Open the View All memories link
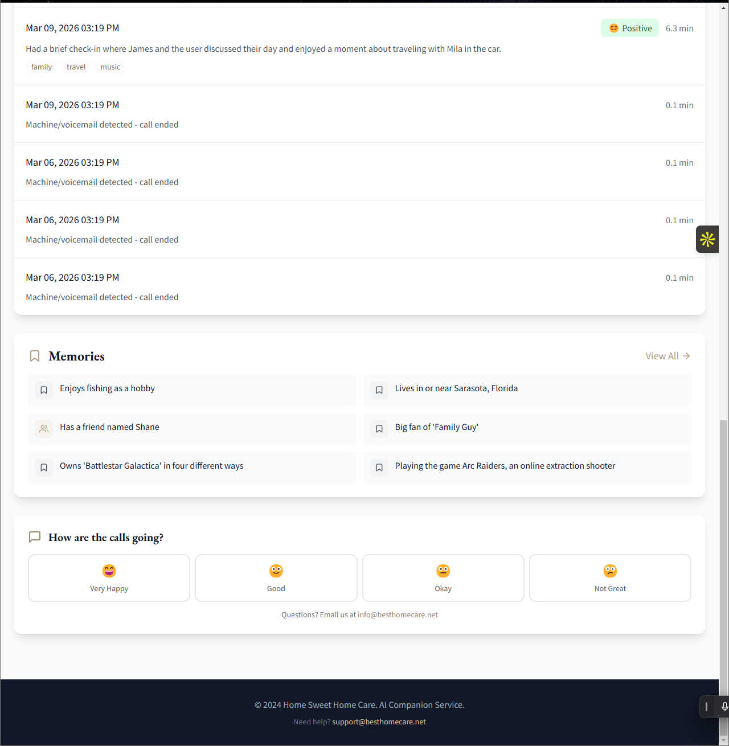Viewport: 729px width, 746px height. [x=667, y=355]
